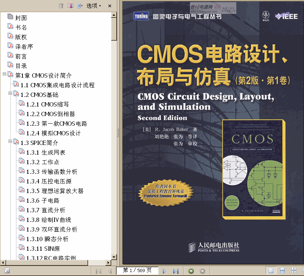Go to 1.3.8 绘制IV曲线
This screenshot has width=304, height=276.
49,220
